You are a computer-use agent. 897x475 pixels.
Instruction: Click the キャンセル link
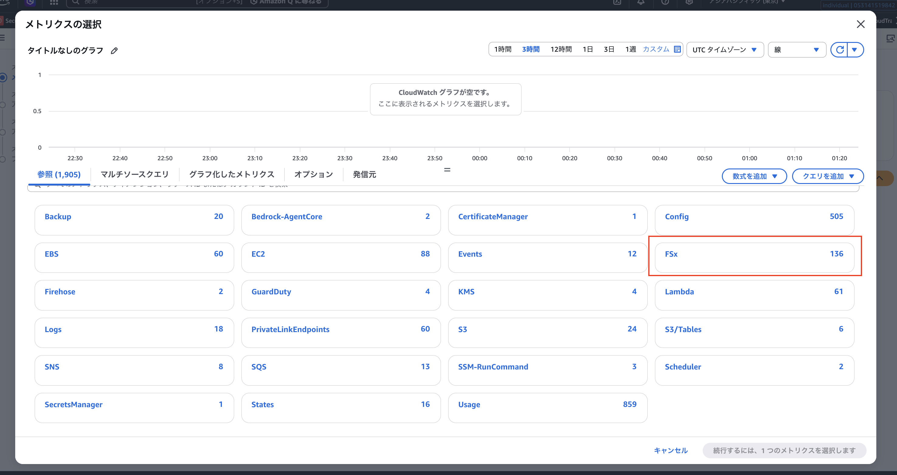(671, 450)
